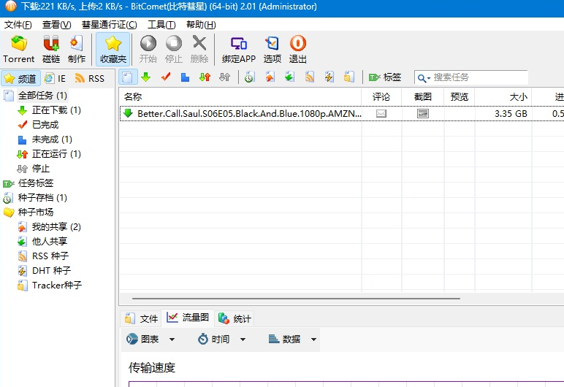
Task: Click the 标签 tag button
Action: pos(385,77)
